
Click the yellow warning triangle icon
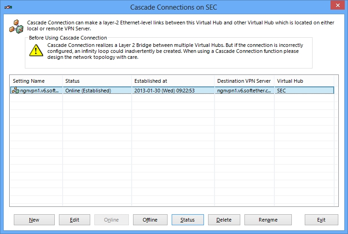click(36, 50)
